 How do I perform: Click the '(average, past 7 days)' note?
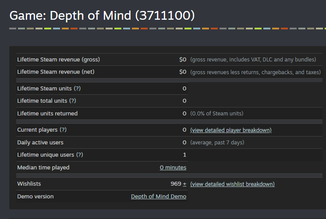(x=217, y=142)
